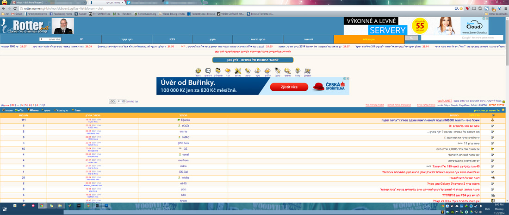Click the blue forum software repository banner
This screenshot has height=215, width=509.
(x=254, y=60)
